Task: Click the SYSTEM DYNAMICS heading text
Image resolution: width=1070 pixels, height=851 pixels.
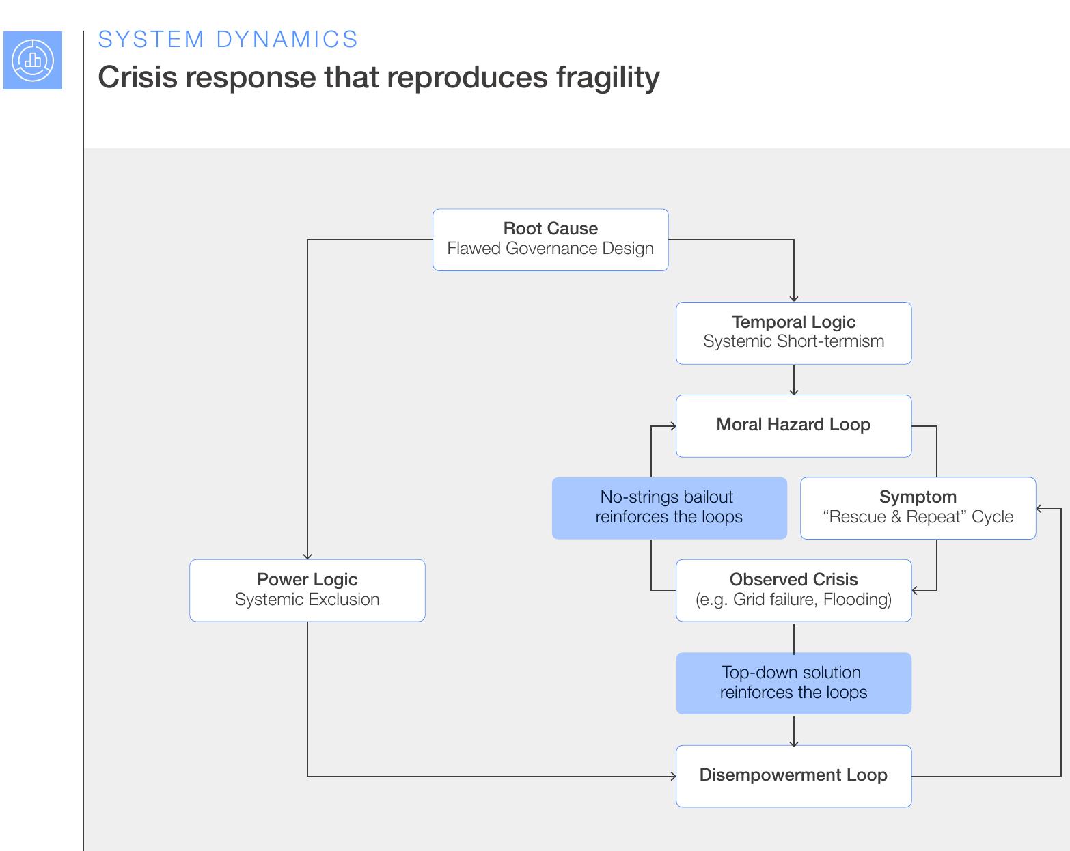Action: pos(228,40)
